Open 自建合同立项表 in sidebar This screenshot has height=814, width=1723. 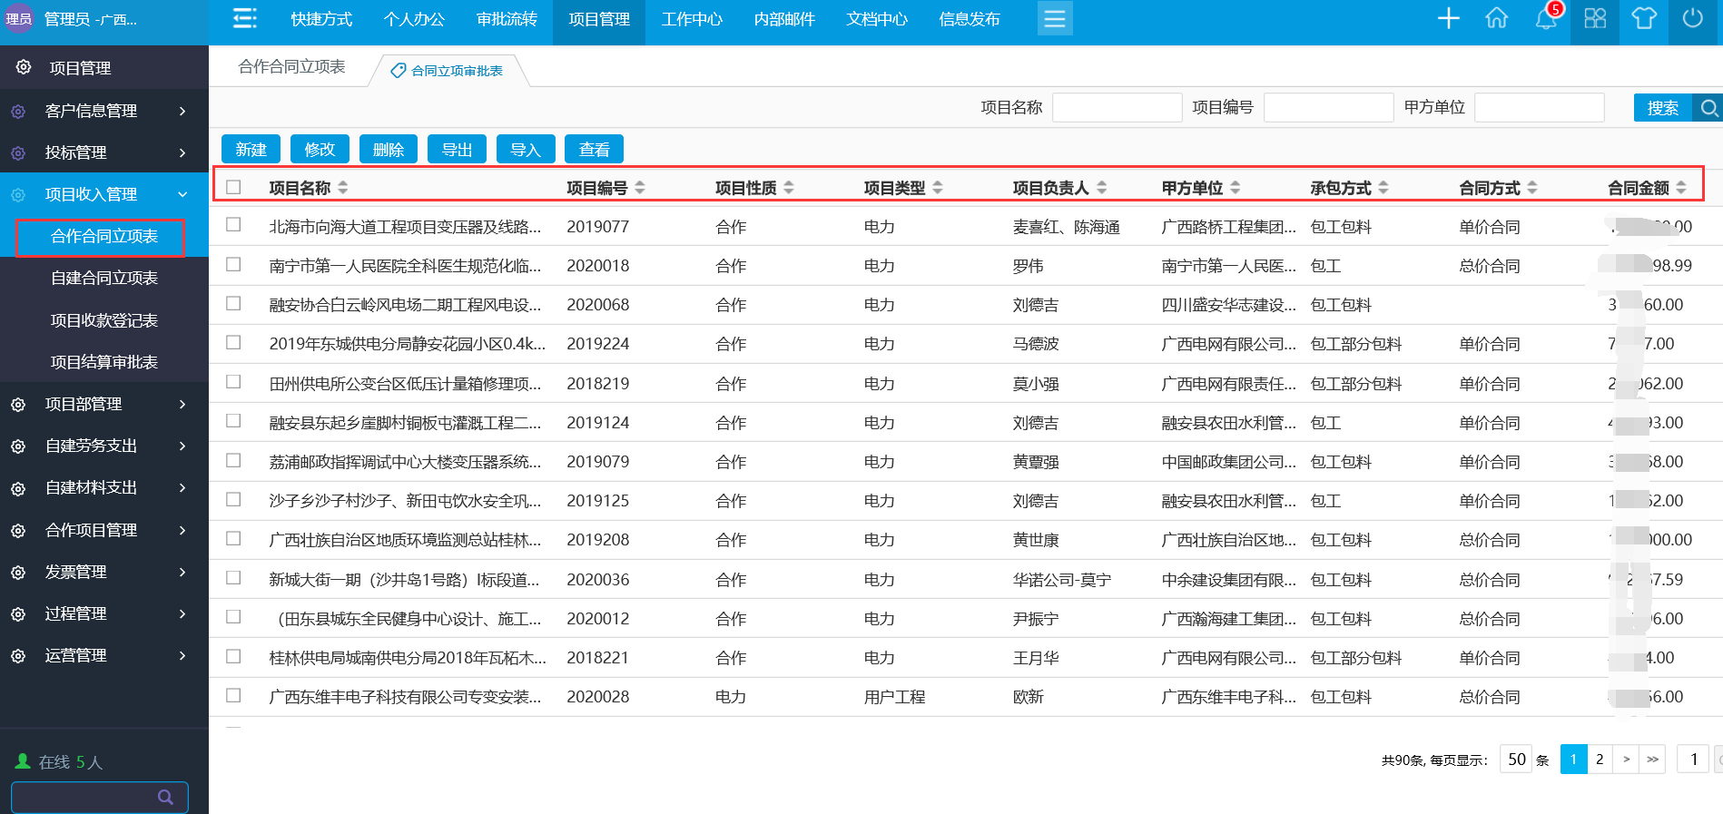[x=104, y=278]
